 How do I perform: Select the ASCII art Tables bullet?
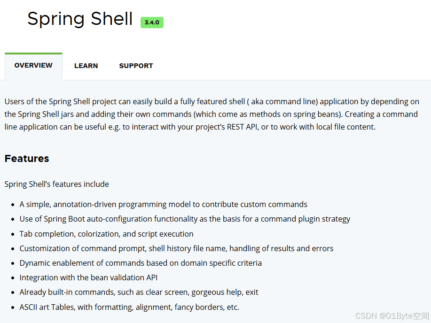click(x=129, y=307)
